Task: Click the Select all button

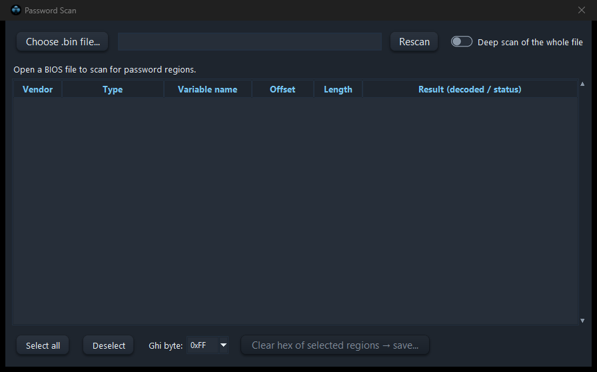Action: point(43,345)
